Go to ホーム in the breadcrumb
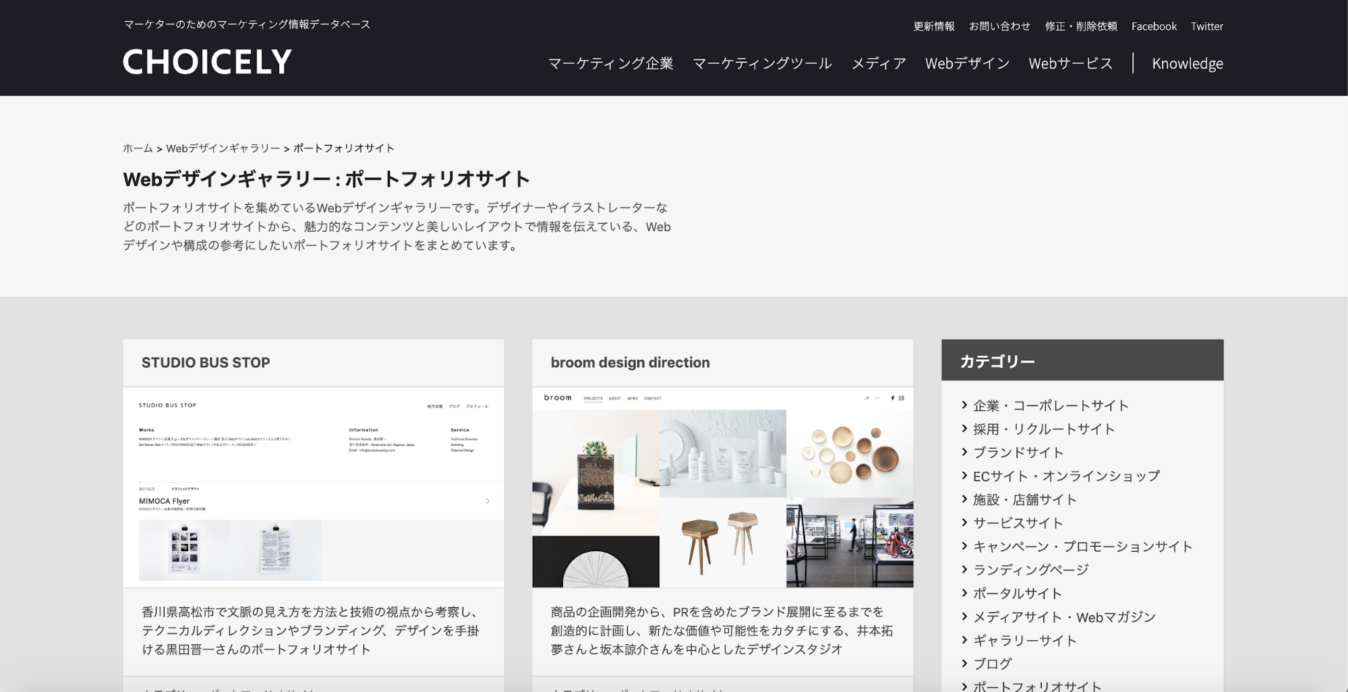 coord(138,148)
